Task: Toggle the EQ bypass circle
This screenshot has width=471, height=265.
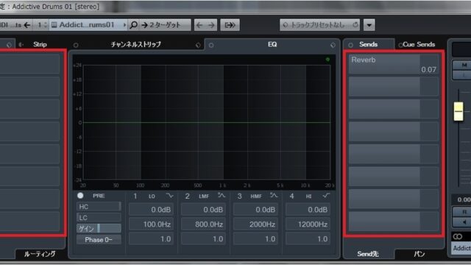Action: 211,45
